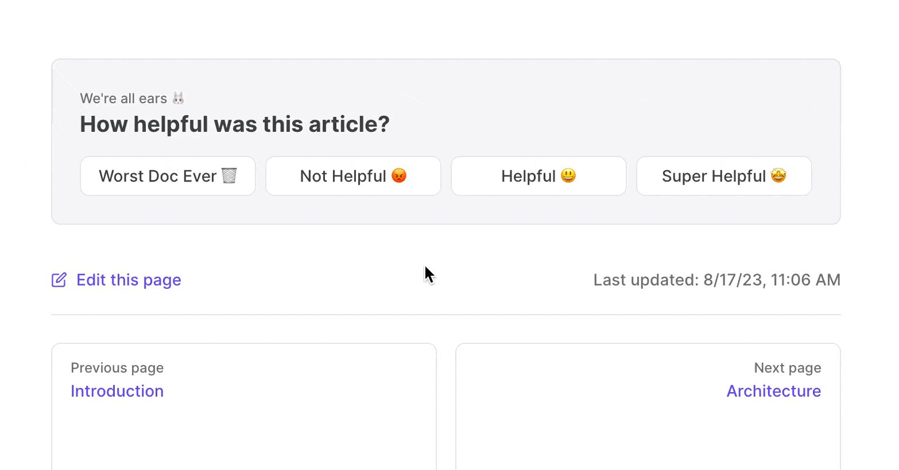Click the rabbit emoji next to We're all ears
The image size is (899, 470).
[178, 98]
